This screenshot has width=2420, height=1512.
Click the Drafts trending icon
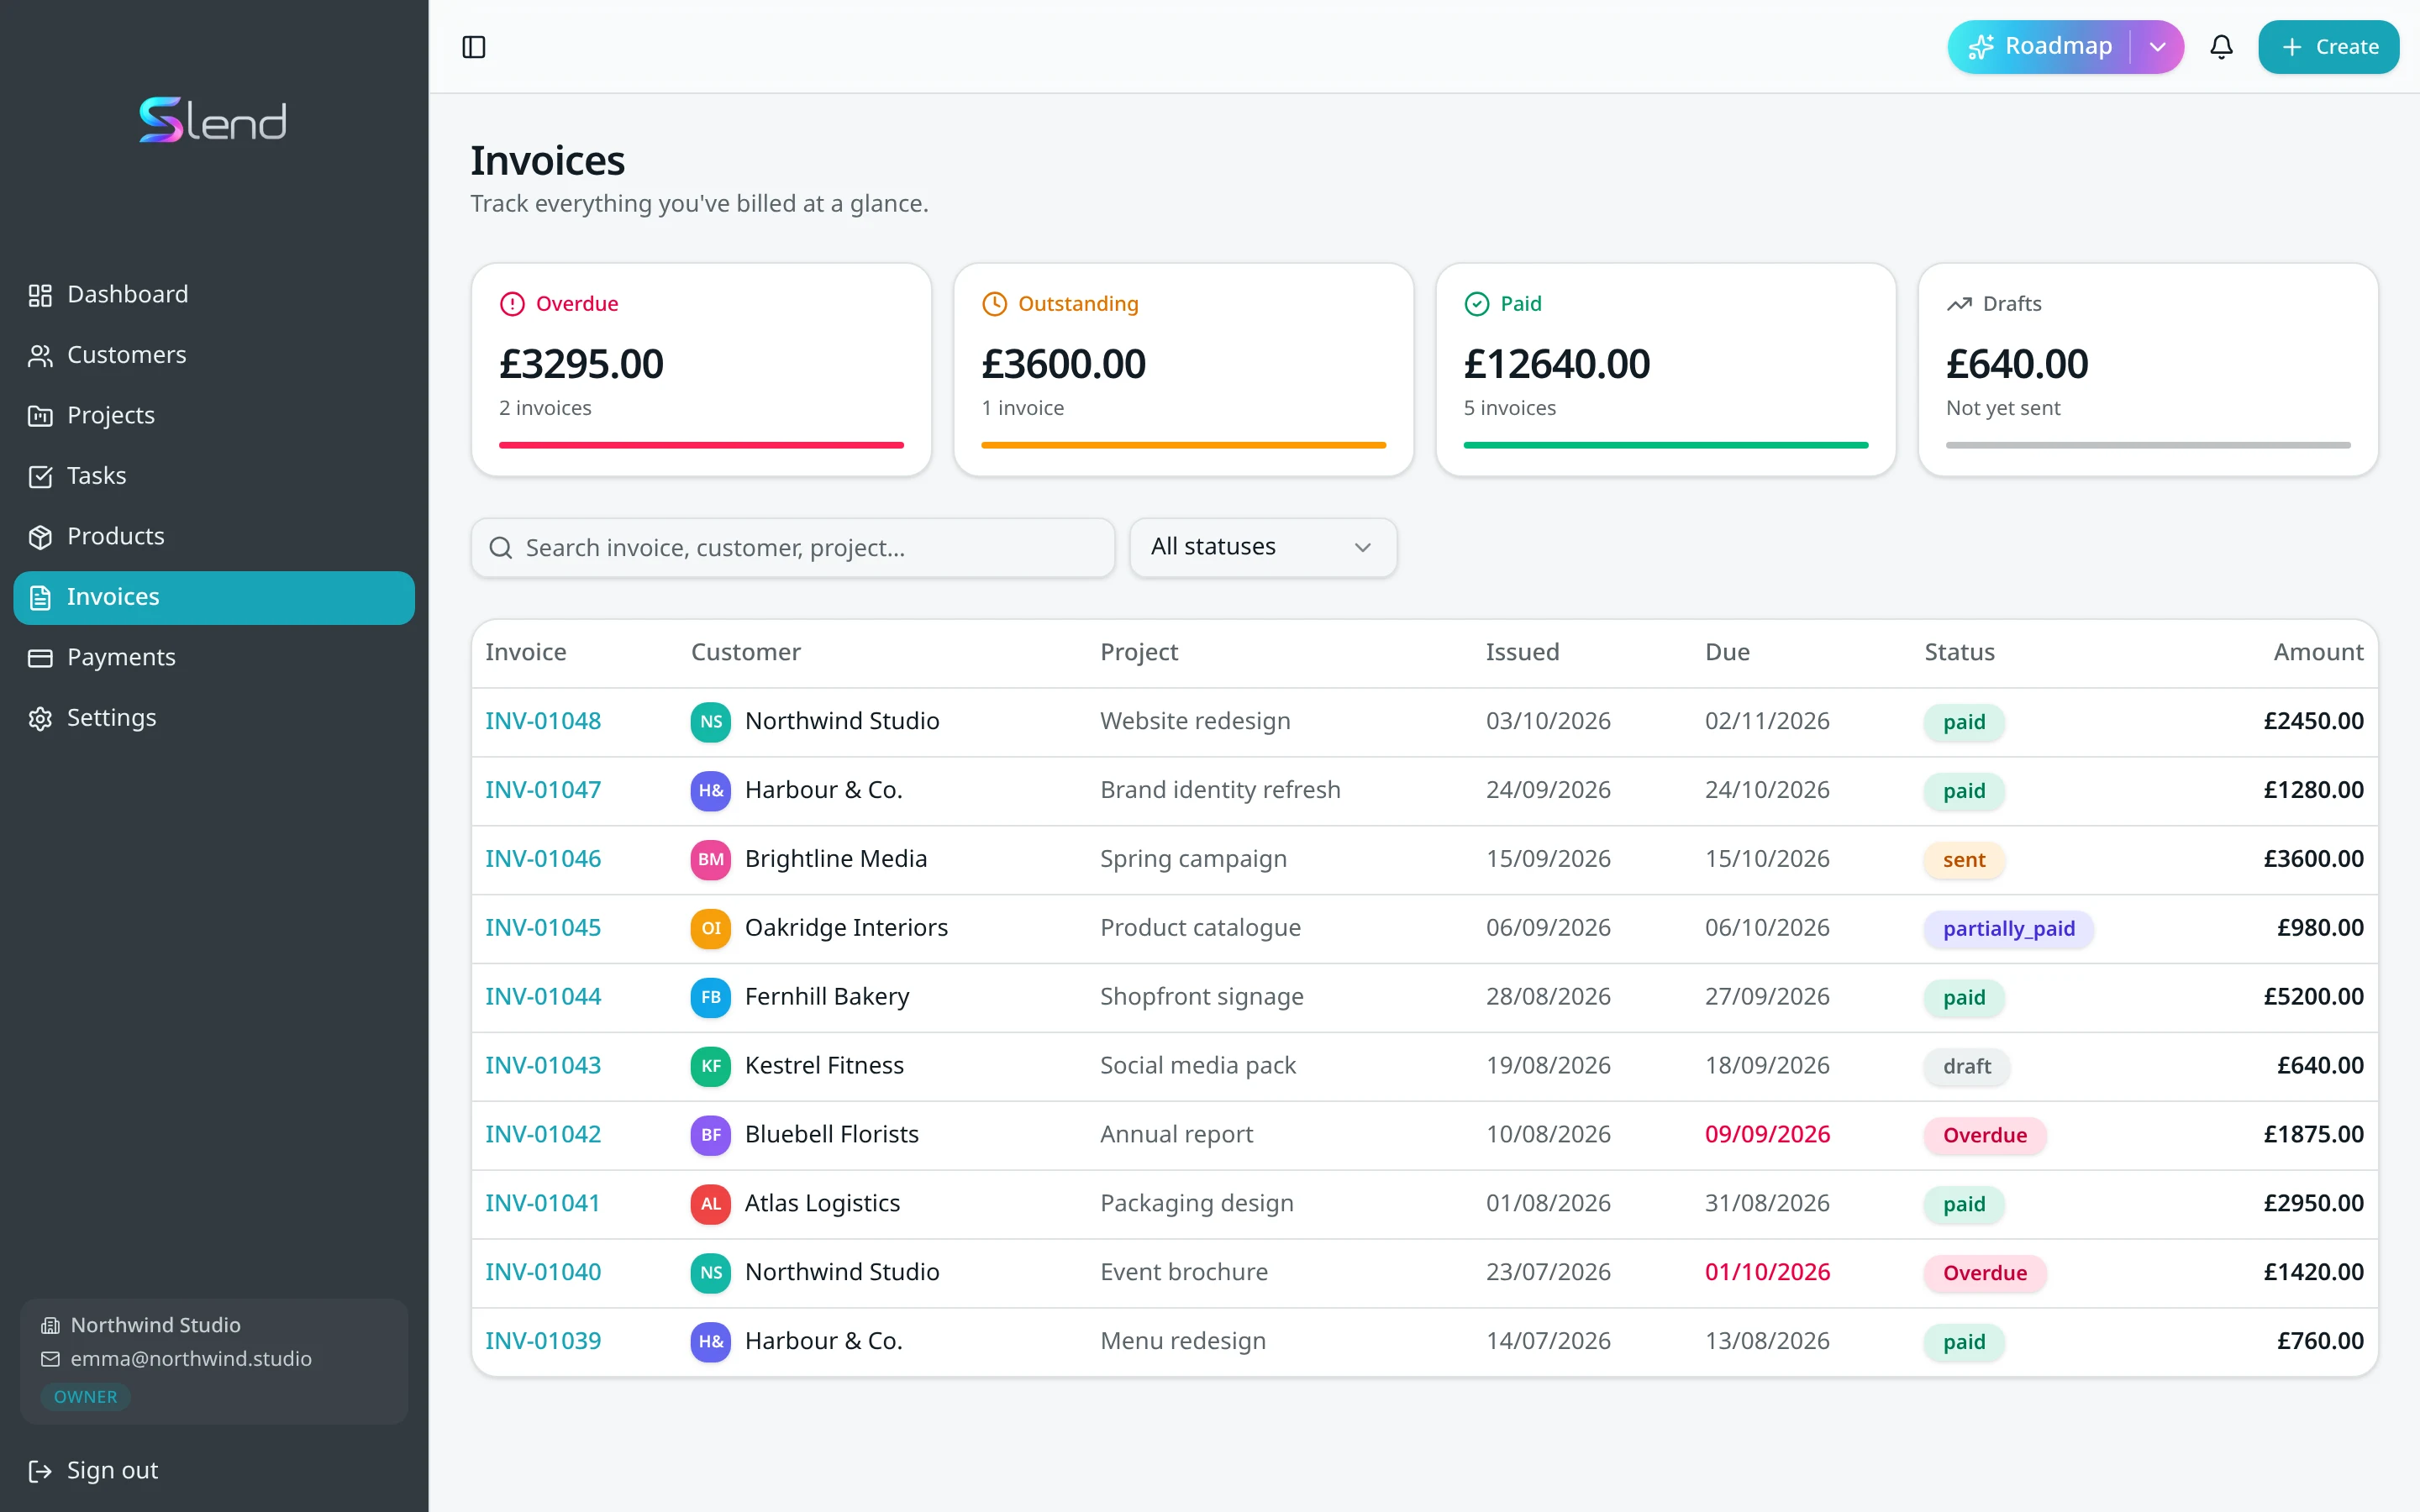(1959, 304)
